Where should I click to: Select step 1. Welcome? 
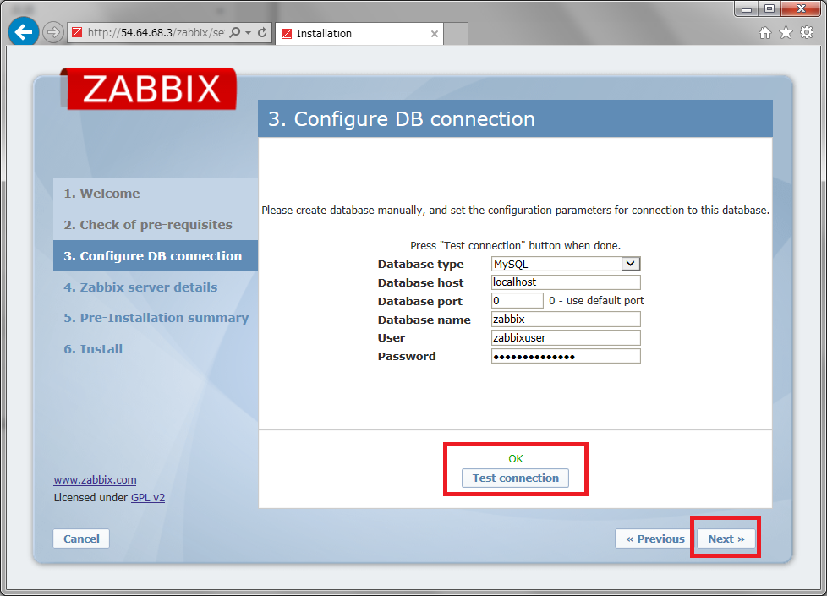101,194
